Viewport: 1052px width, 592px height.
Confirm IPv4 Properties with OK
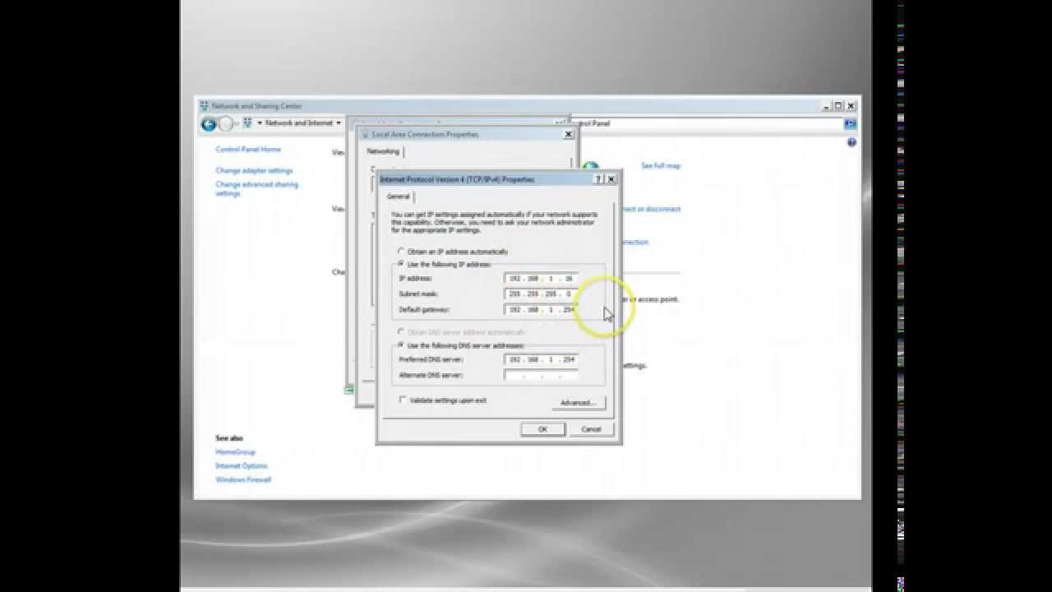click(542, 429)
